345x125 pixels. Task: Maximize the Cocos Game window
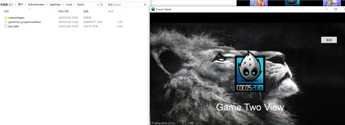[x=336, y=9]
